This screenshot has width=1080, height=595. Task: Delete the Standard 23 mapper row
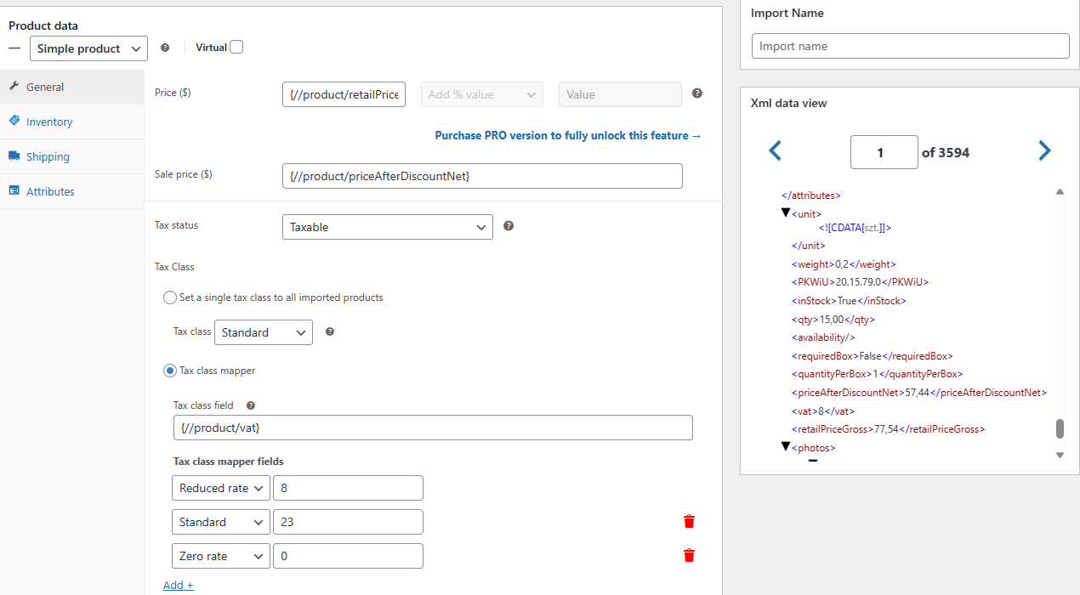point(689,522)
